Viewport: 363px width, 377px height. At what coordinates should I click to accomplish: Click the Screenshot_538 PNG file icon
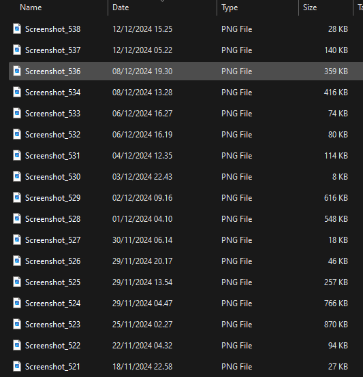17,29
